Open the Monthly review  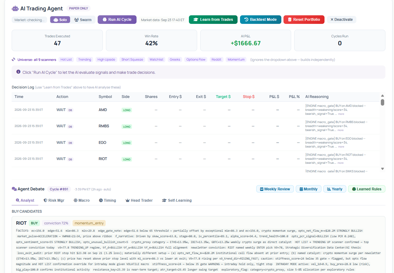309,189
